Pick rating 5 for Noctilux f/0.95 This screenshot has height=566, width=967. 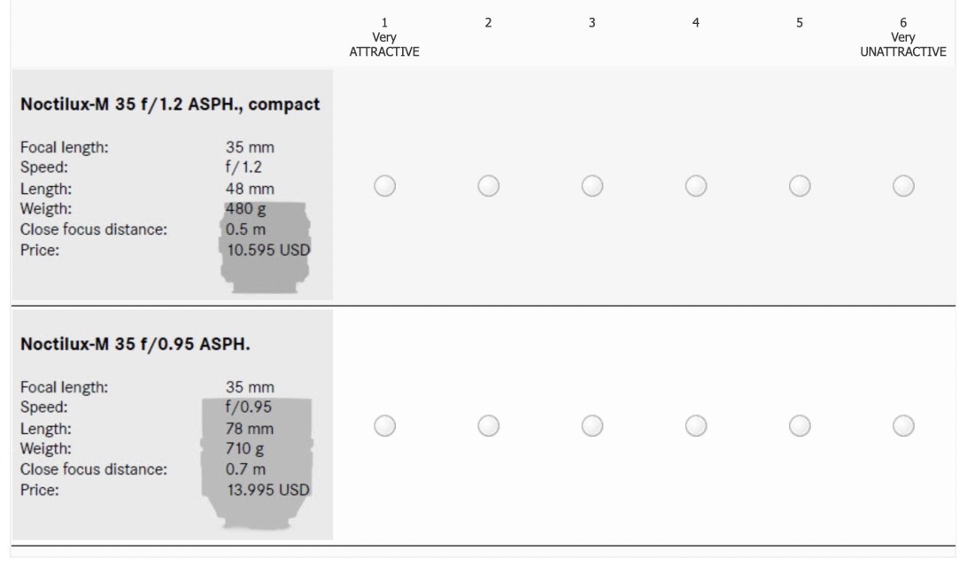tap(799, 426)
